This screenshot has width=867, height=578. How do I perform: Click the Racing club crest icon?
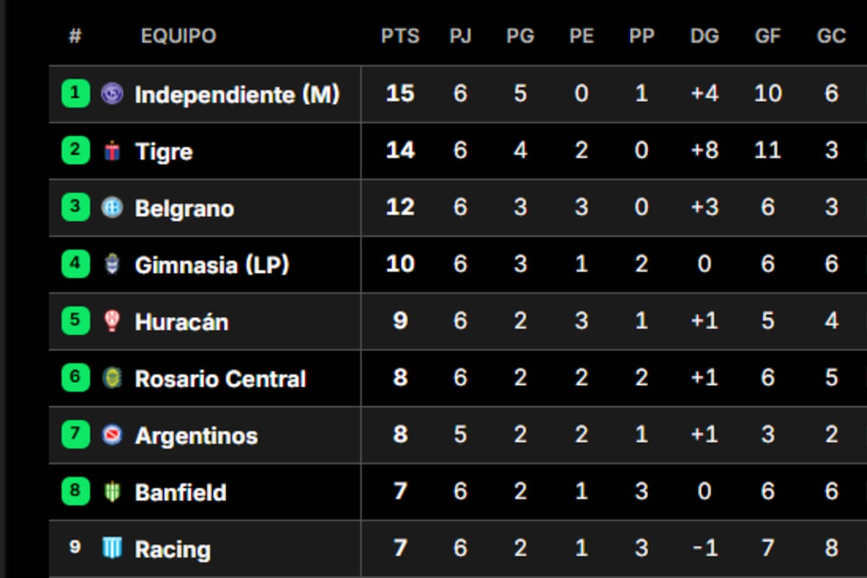[112, 548]
